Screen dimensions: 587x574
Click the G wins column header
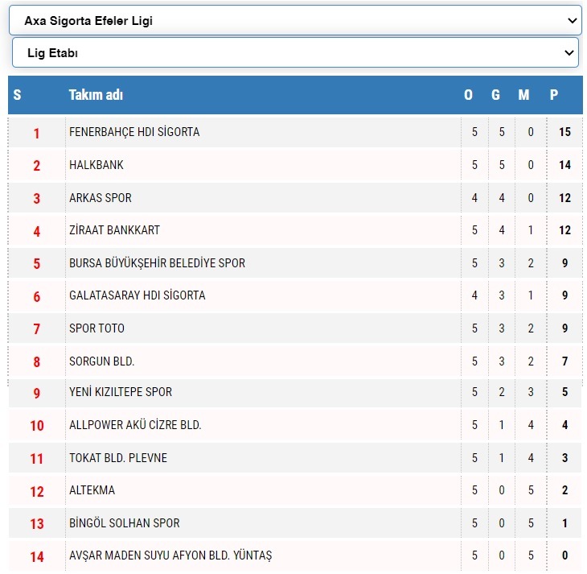(495, 95)
